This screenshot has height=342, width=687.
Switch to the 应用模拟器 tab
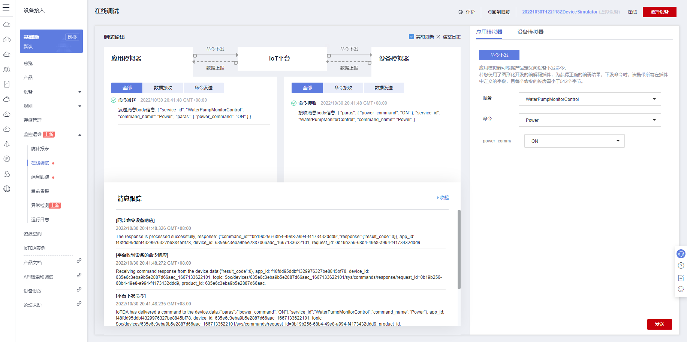[489, 32]
